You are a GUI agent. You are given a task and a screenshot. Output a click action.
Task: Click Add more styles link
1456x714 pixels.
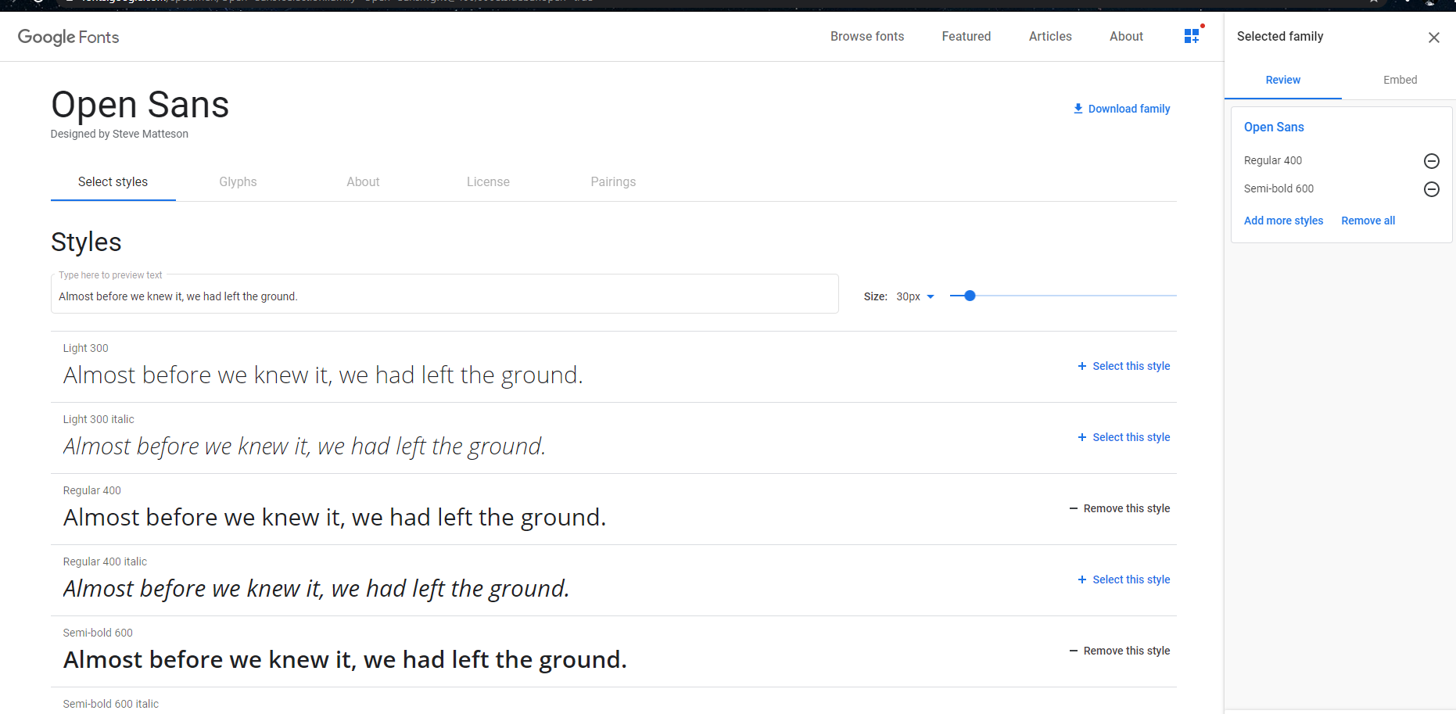[x=1283, y=221]
